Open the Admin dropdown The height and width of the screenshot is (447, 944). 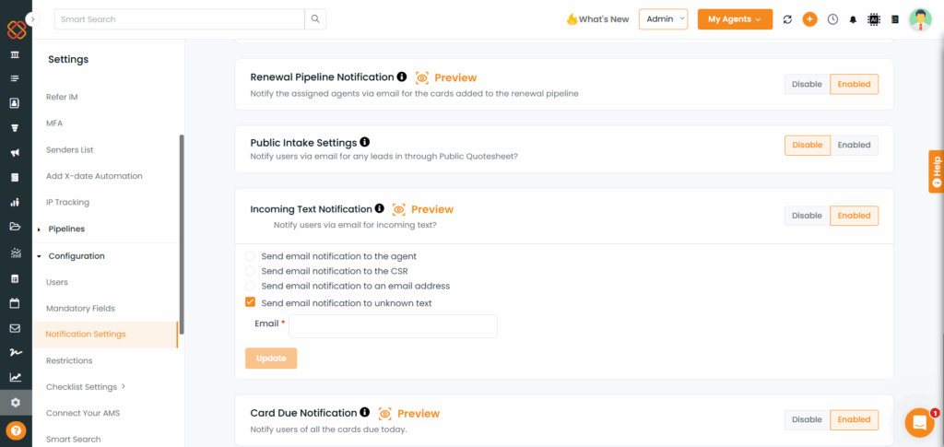pyautogui.click(x=664, y=19)
